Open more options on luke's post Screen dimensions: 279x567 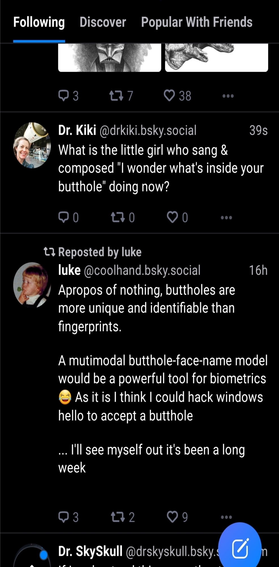(x=226, y=517)
